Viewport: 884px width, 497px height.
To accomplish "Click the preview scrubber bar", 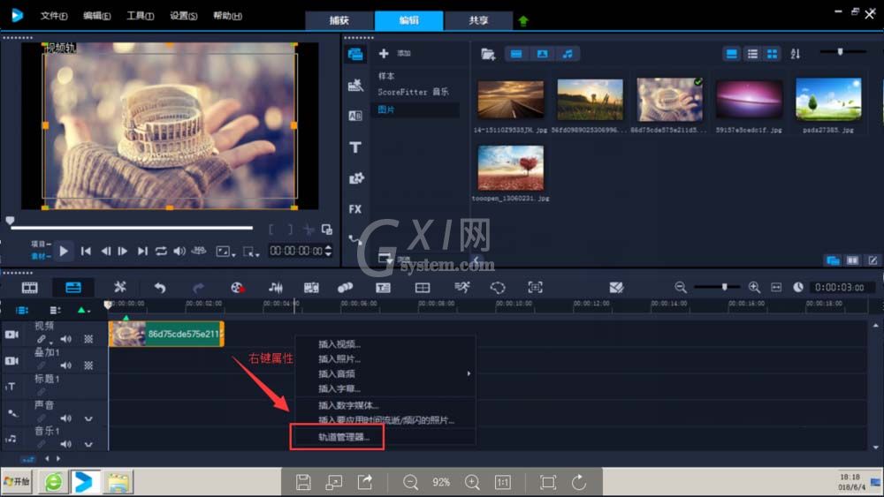I will click(x=132, y=228).
